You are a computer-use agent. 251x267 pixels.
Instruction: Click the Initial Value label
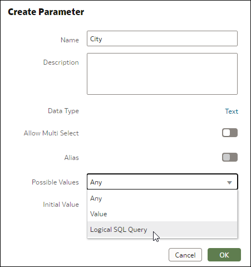tap(61, 205)
